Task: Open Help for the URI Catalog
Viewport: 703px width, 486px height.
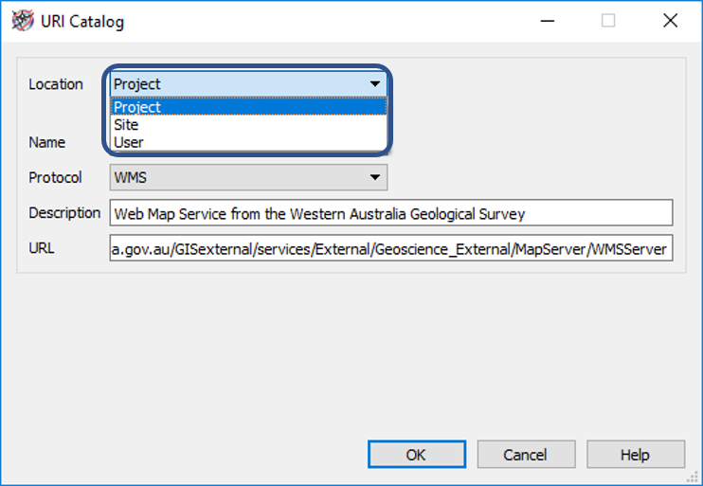Action: coord(635,455)
